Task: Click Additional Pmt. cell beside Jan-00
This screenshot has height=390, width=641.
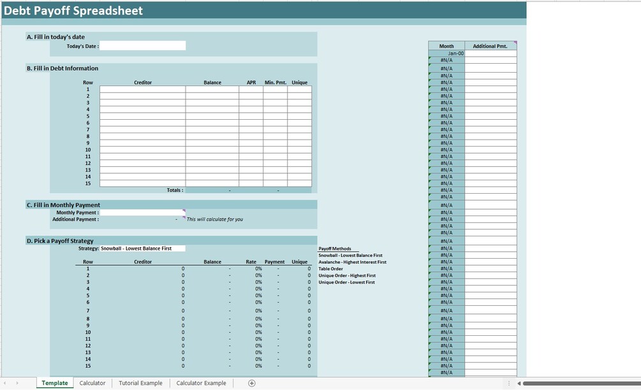Action: 490,53
